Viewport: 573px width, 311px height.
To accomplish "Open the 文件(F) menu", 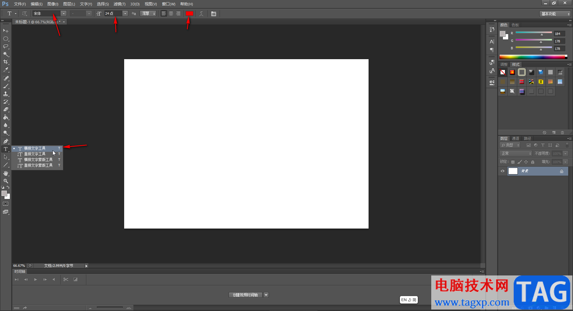I will [x=20, y=4].
